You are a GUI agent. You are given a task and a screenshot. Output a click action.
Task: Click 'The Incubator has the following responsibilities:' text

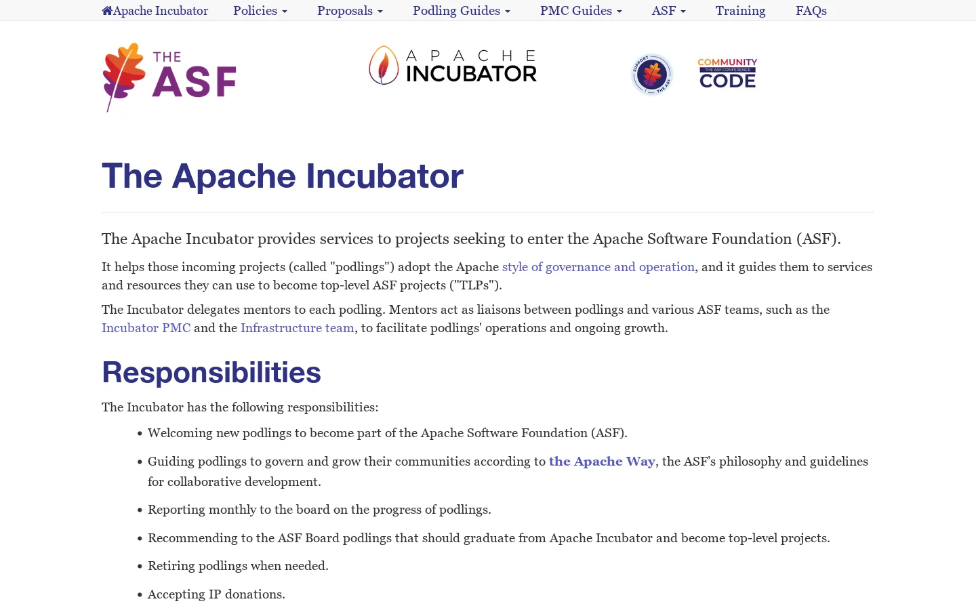240,407
